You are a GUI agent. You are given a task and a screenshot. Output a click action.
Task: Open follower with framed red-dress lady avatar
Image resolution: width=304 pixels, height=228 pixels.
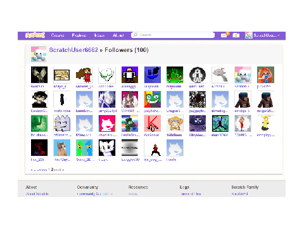243,123
